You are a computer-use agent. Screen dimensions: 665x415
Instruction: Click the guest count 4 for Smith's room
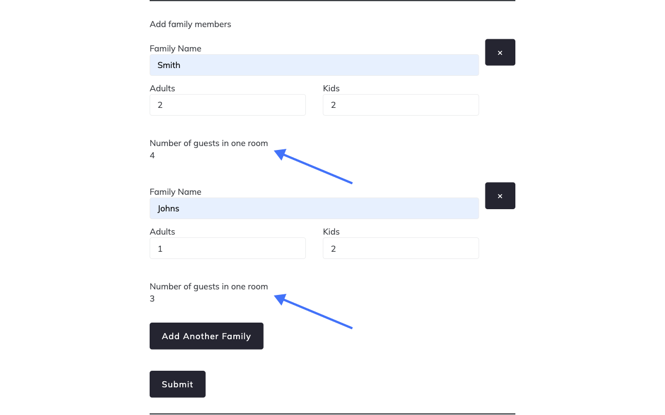pos(152,155)
